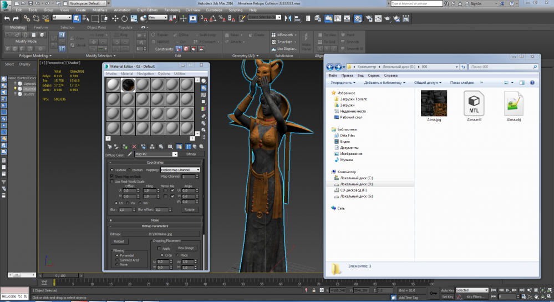Screen dimensions: 554x302
Task: Click Constrain to Face icon in ribbon
Action: pyautogui.click(x=194, y=49)
